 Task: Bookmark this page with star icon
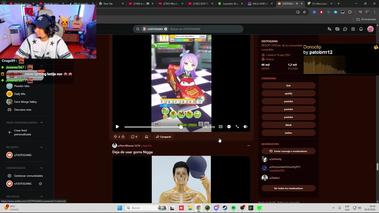[x=304, y=12]
